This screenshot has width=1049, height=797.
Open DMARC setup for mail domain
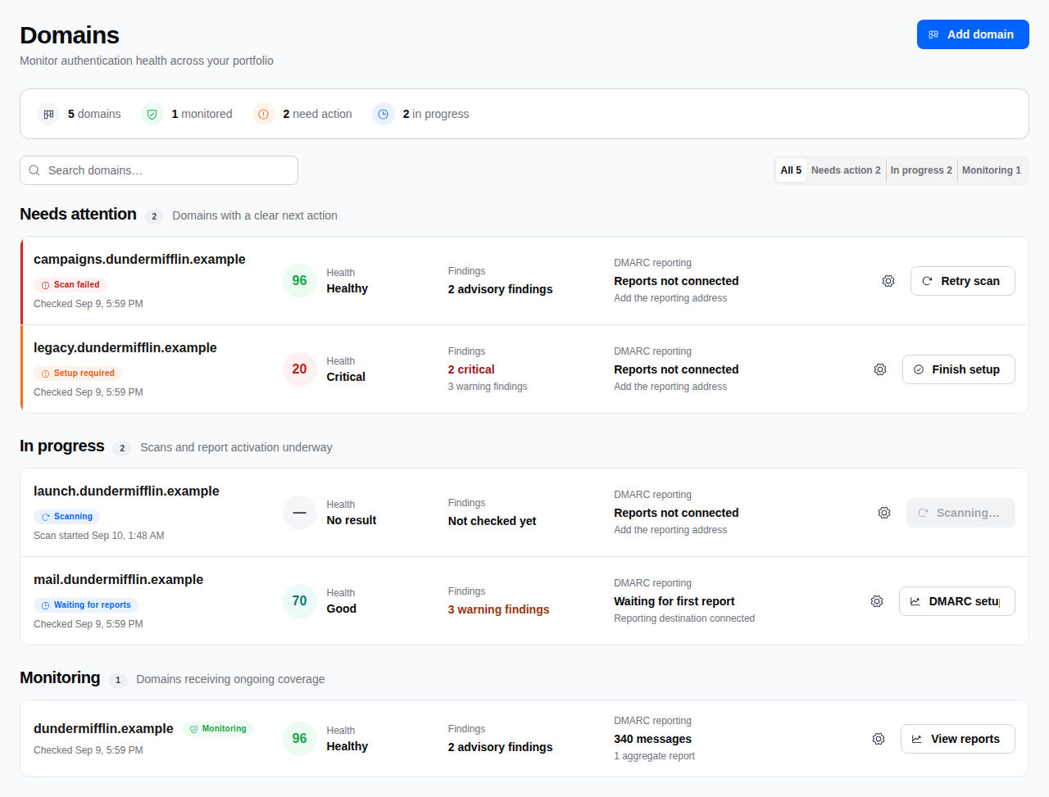[957, 601]
